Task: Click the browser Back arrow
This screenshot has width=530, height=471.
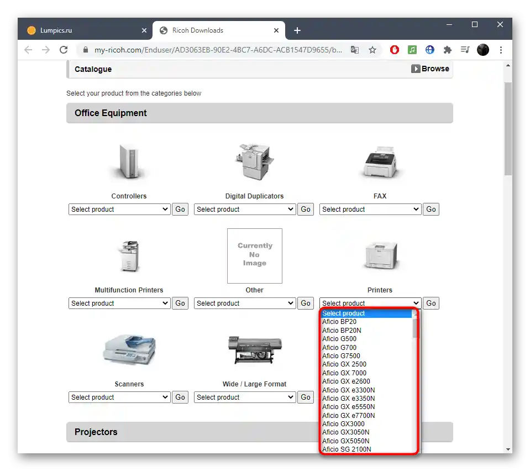Action: (28, 50)
